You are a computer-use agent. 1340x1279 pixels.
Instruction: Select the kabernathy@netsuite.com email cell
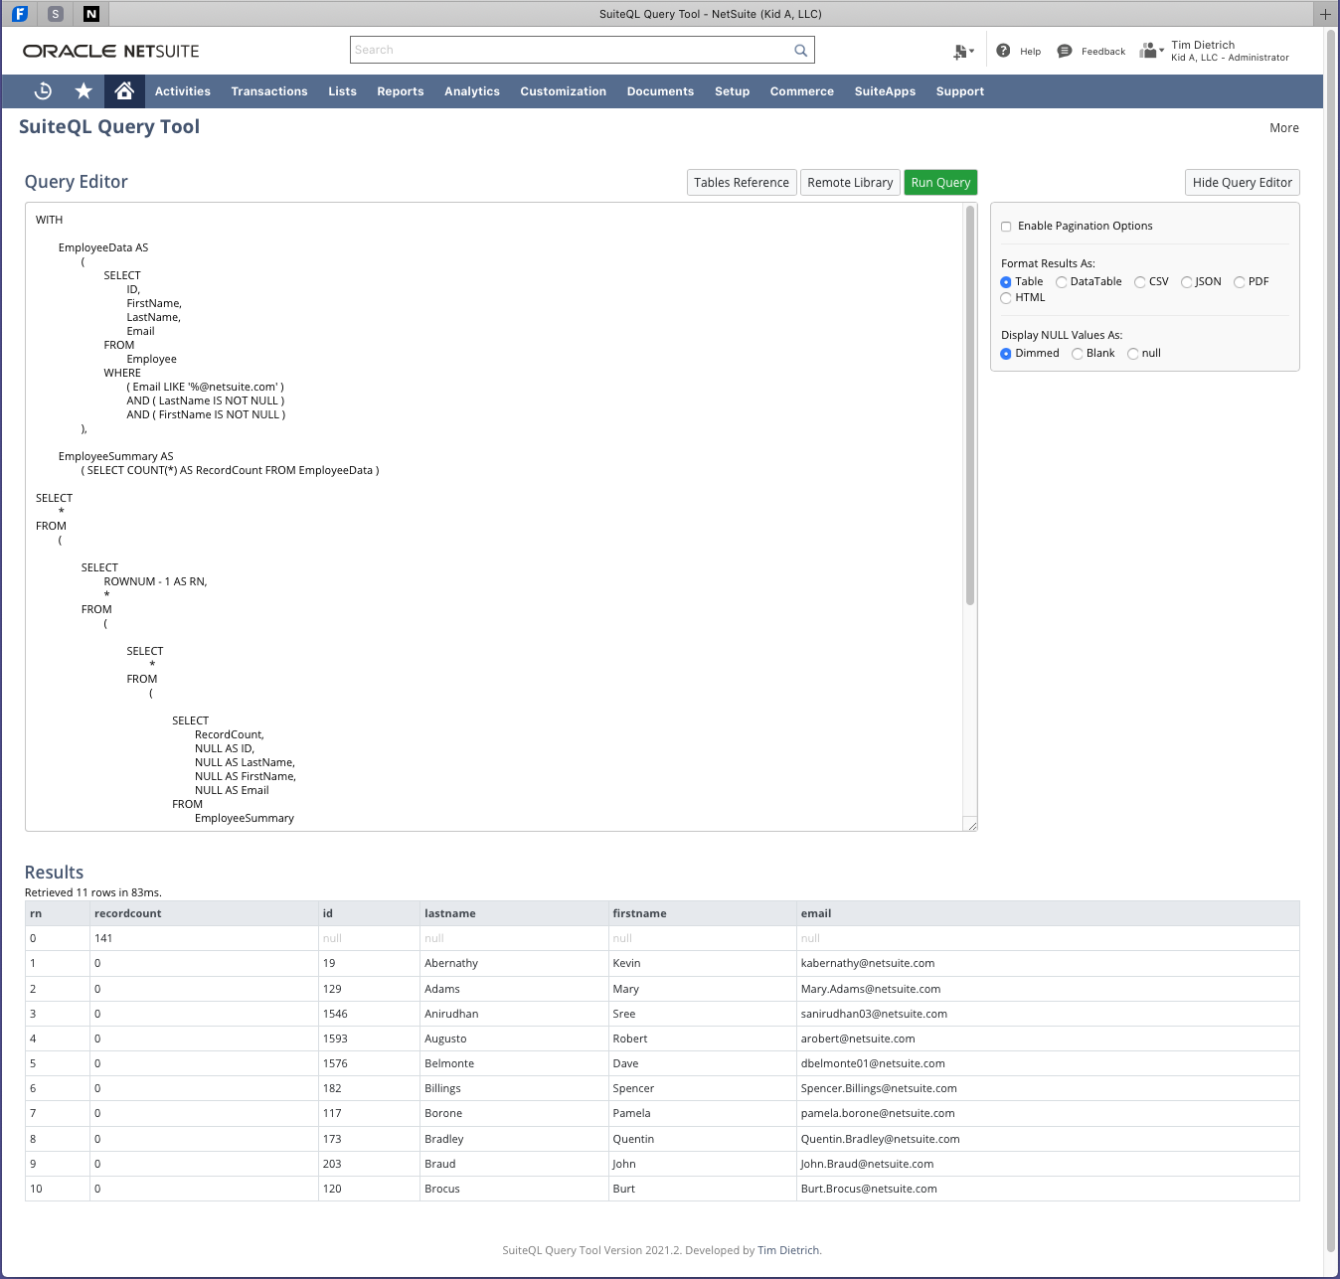(x=1048, y=963)
